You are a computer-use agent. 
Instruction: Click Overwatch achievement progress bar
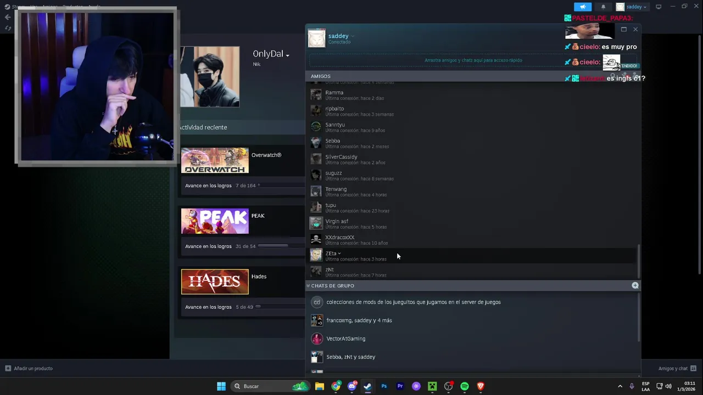[280, 185]
